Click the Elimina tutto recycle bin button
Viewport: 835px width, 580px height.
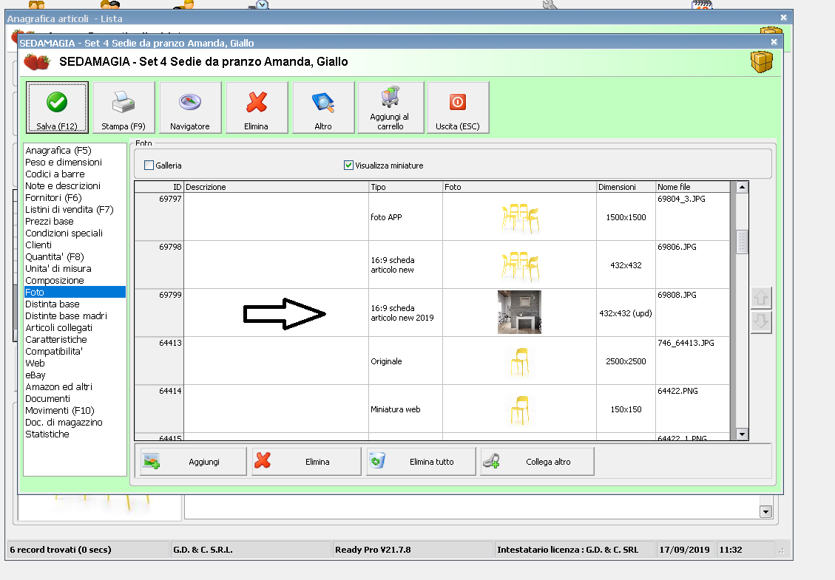coord(422,461)
